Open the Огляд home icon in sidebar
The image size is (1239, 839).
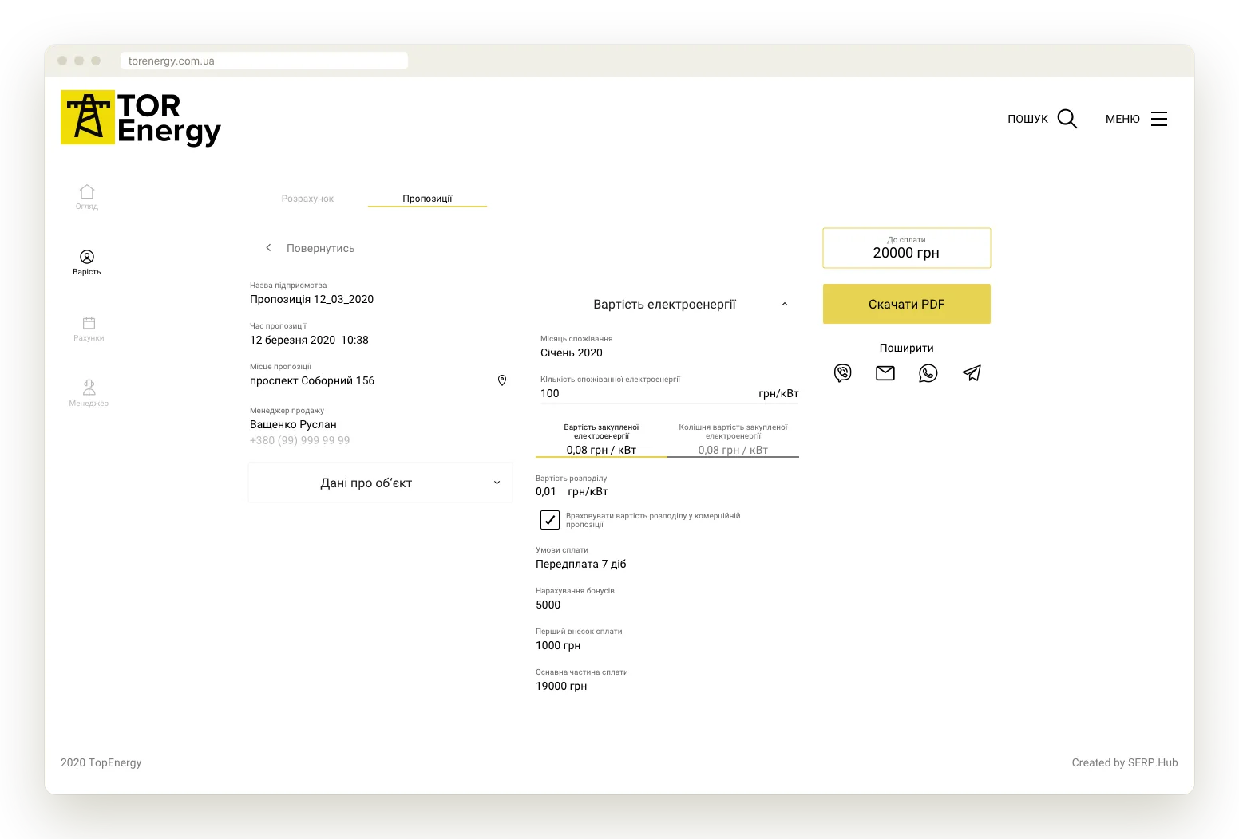(87, 191)
